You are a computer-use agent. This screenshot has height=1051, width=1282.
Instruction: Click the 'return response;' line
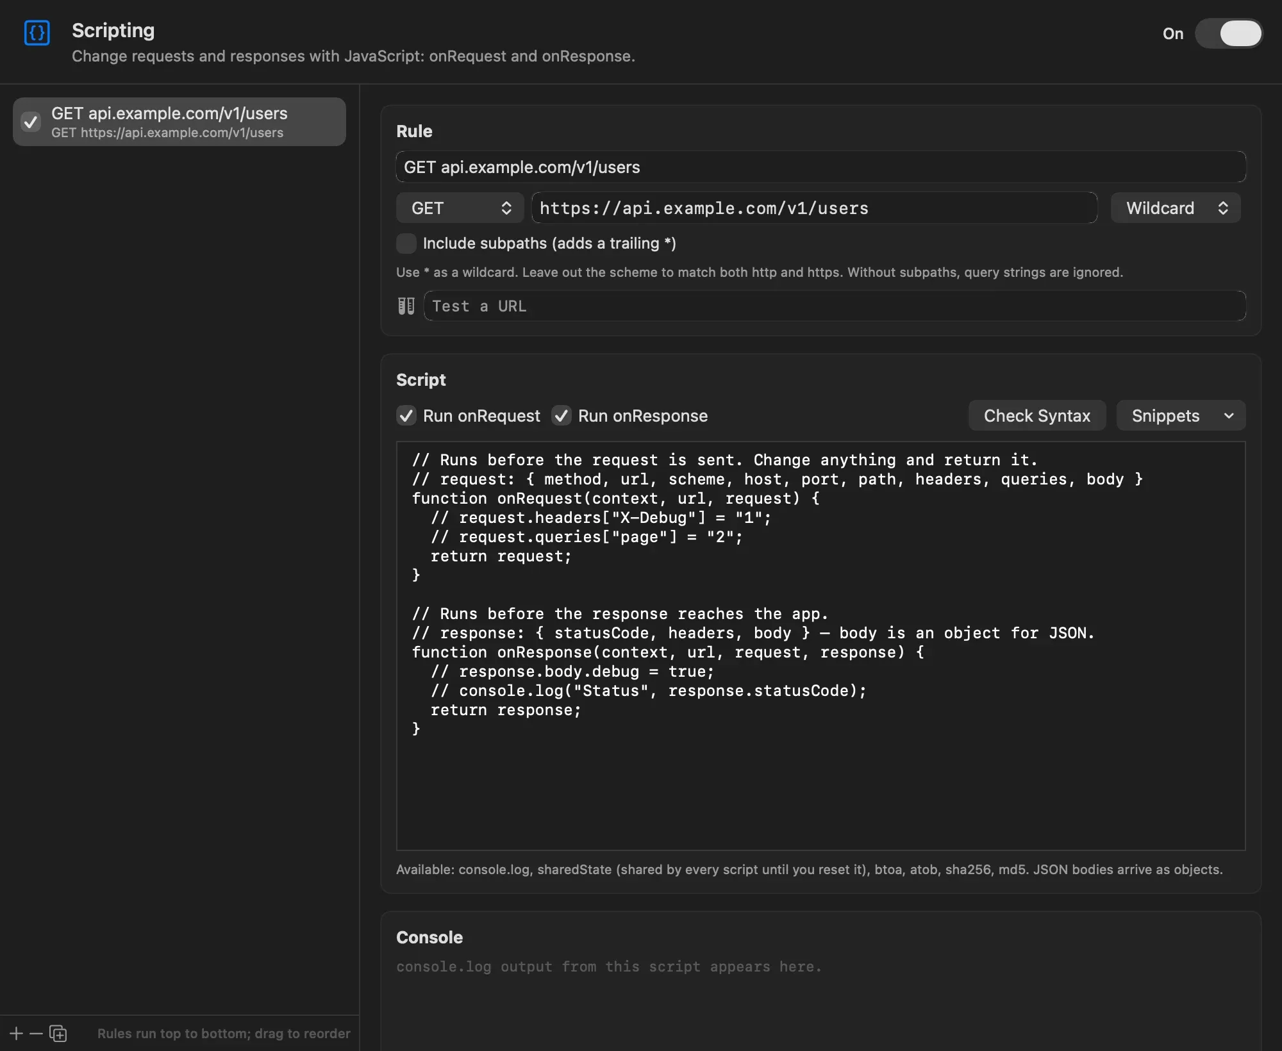[506, 710]
